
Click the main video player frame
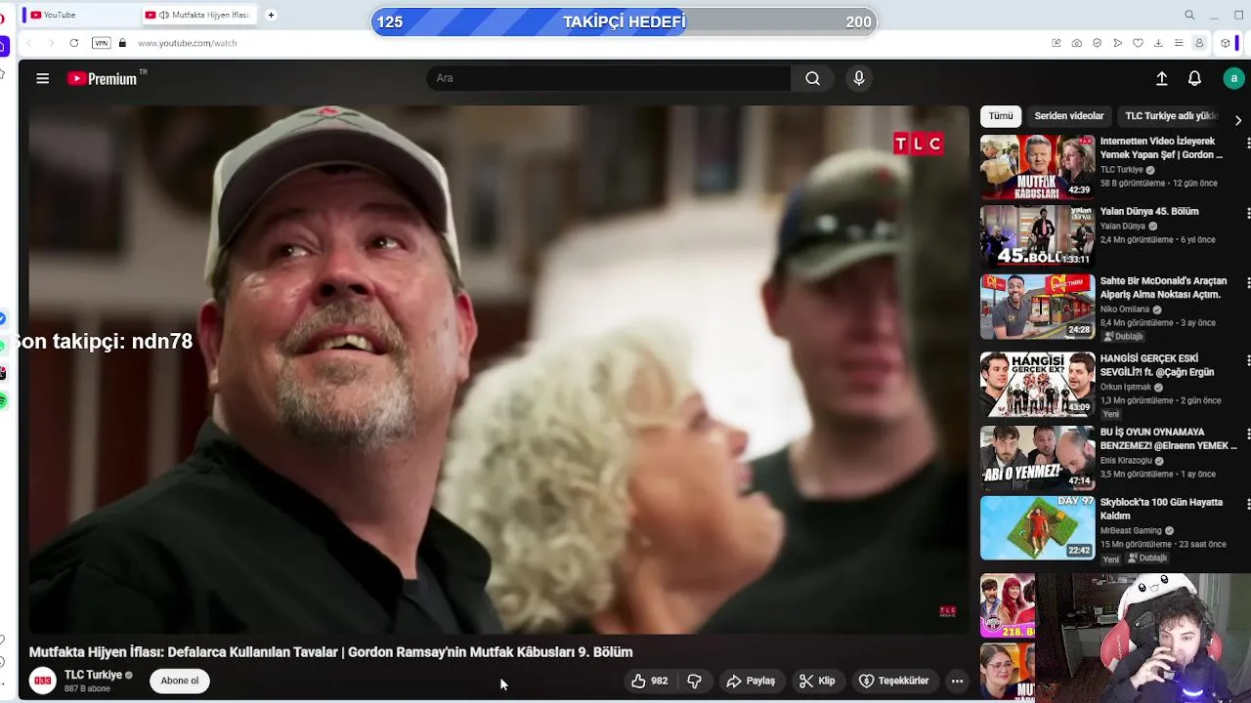point(498,369)
